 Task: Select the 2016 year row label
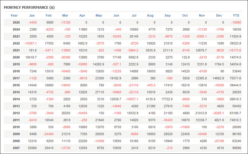coord(16,85)
